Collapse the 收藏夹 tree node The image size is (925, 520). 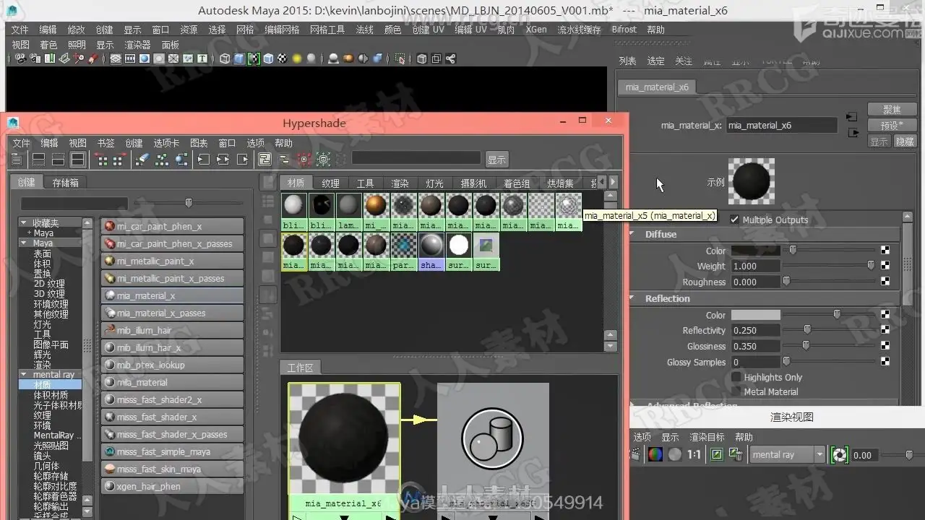(x=24, y=223)
